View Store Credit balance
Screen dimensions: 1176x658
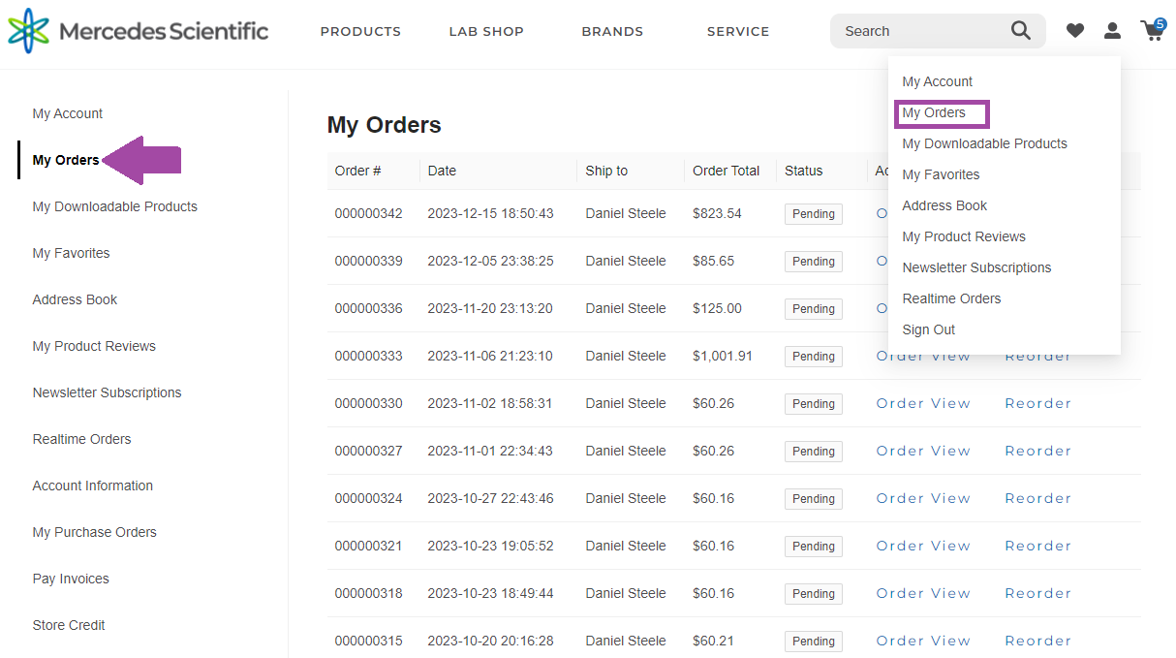pos(69,625)
